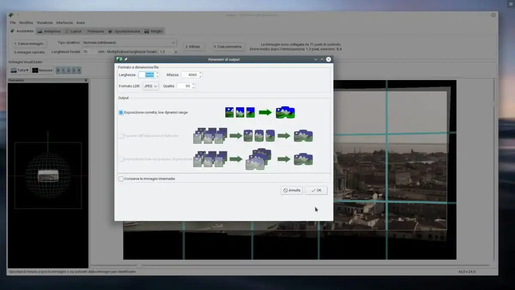Switch to the 'Proiezione' tab

(95, 31)
